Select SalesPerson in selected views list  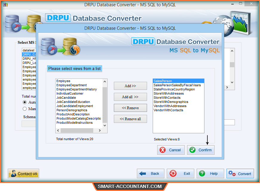point(178,81)
